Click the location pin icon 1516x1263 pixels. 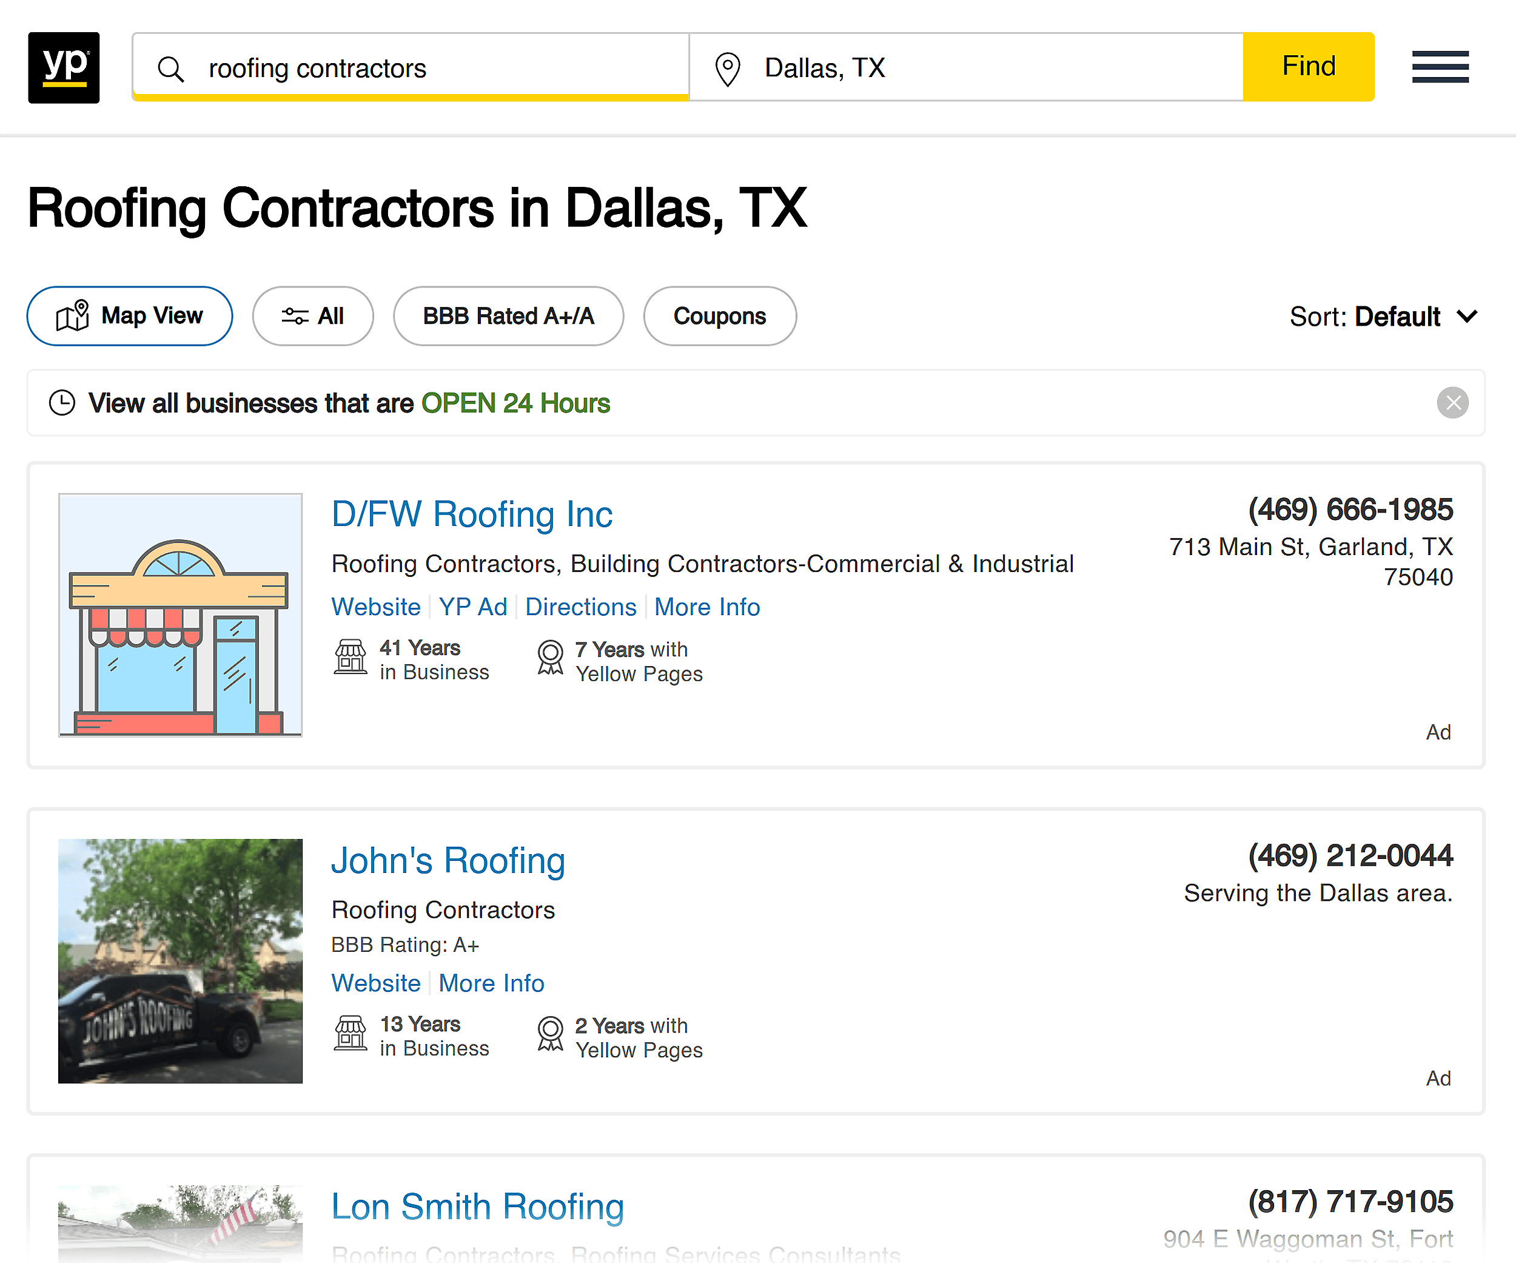728,69
